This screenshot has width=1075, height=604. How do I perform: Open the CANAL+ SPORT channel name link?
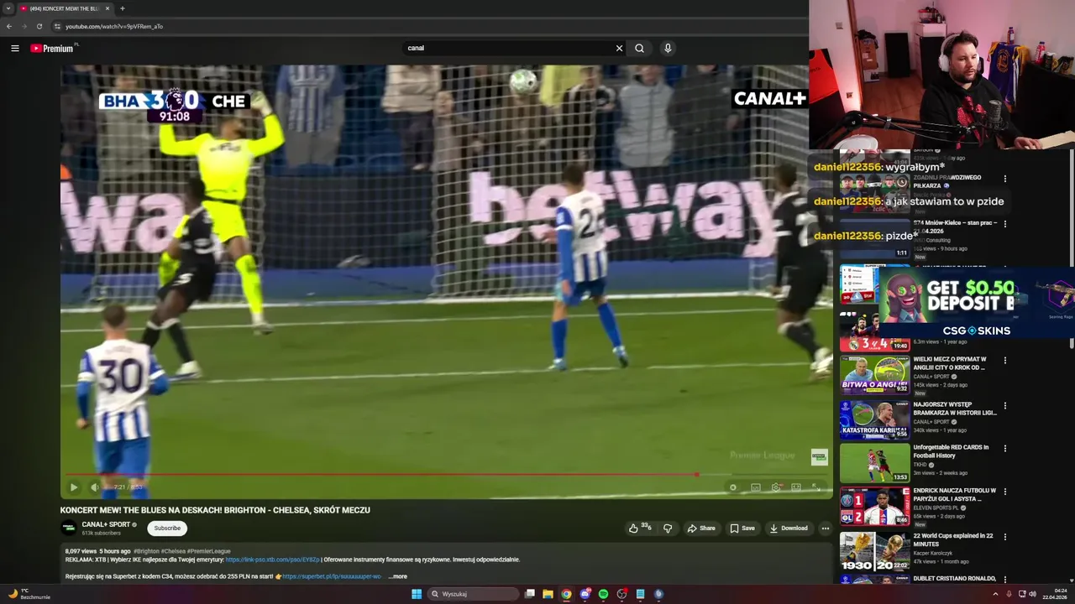tap(106, 524)
